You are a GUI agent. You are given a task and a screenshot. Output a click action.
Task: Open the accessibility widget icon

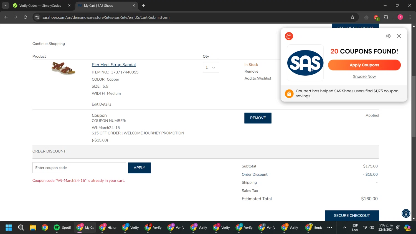pyautogui.click(x=406, y=213)
